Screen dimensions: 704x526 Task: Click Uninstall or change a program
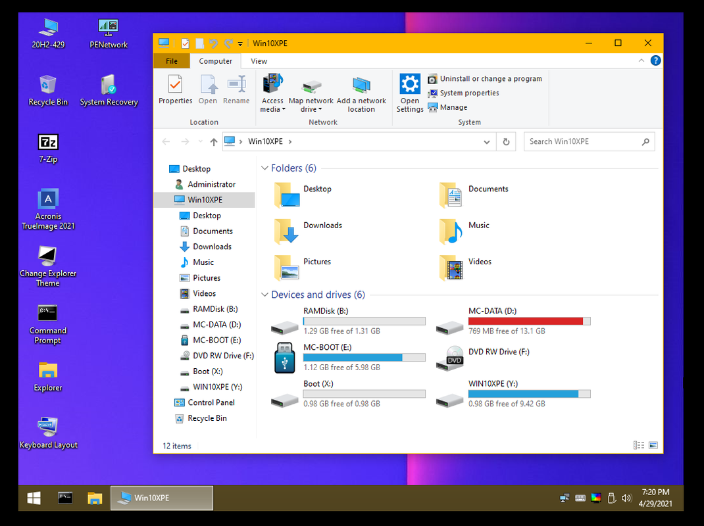(485, 78)
